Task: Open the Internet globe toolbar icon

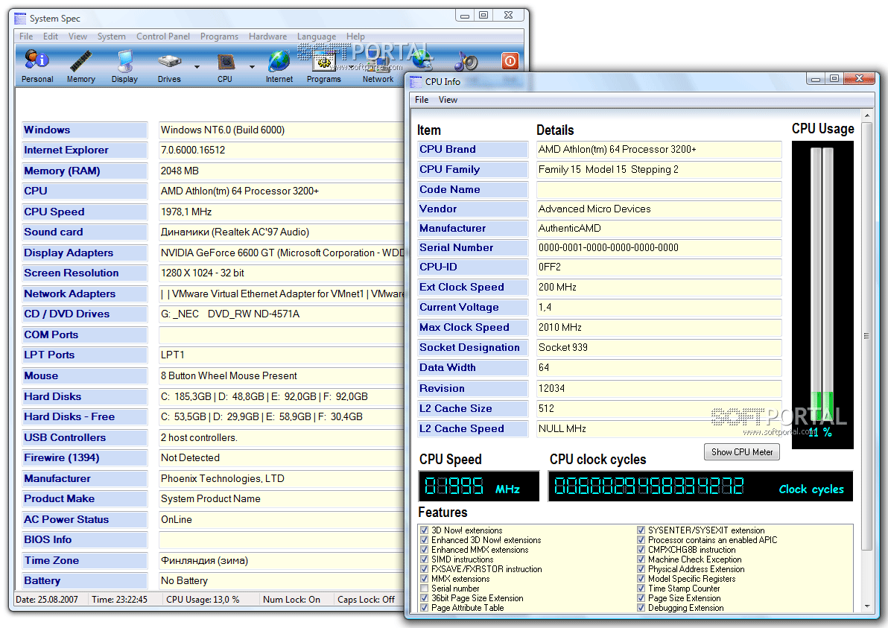Action: tap(279, 66)
